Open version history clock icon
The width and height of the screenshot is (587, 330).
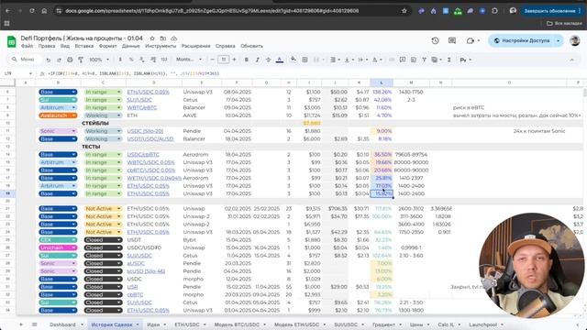tap(435, 40)
